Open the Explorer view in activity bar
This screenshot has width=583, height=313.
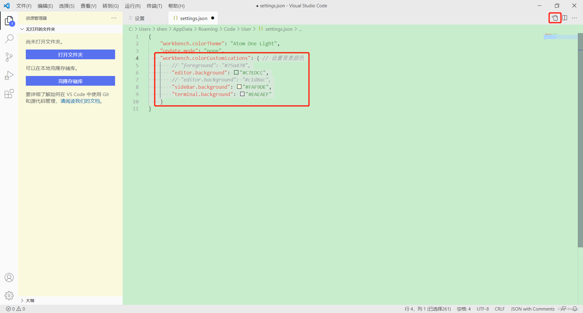point(9,21)
